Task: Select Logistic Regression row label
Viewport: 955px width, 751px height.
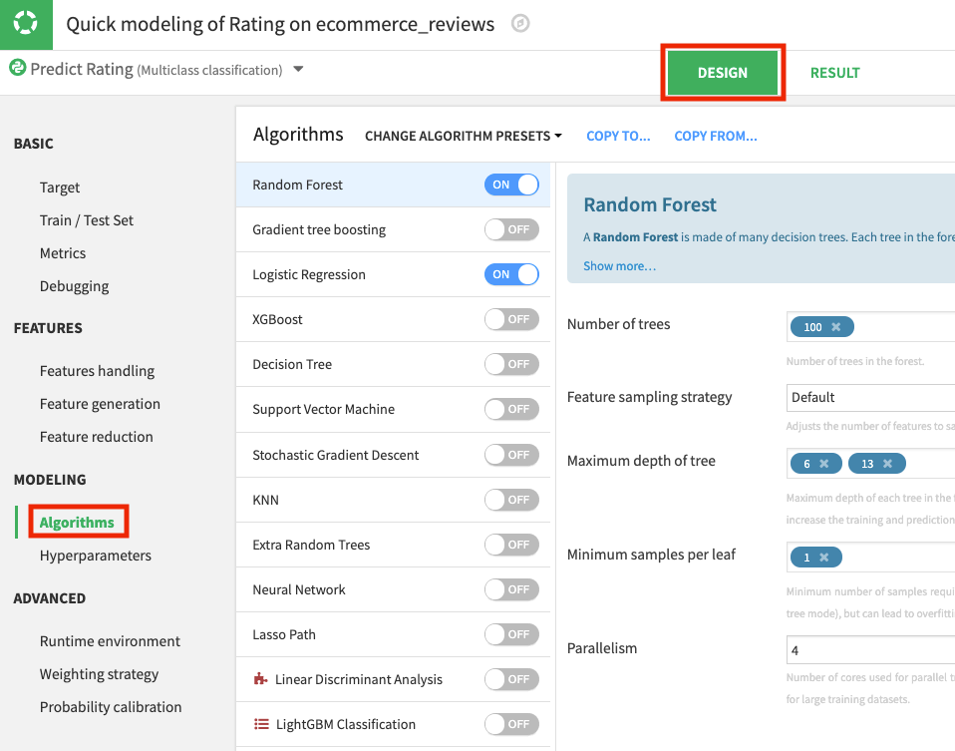Action: click(309, 274)
